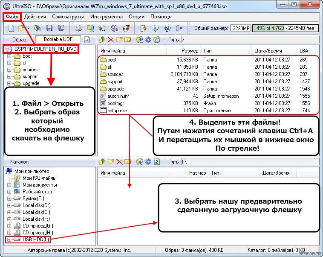
Task: Click New Folder icon in image toolbar
Action: tap(119, 39)
